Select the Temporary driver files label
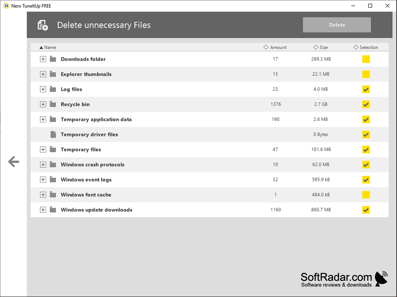The image size is (397, 297). coord(89,134)
